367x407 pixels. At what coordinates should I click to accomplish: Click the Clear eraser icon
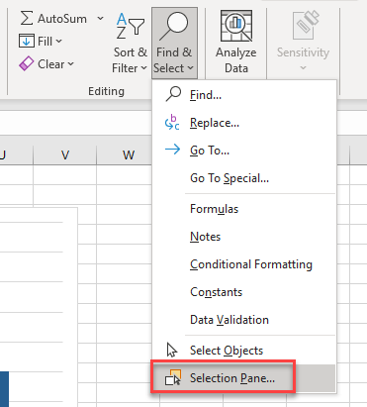[27, 63]
